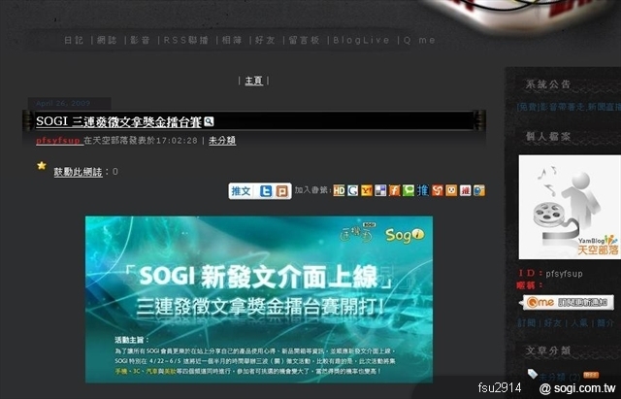Screen dimensions: 621x399
Task: Add bookmark with the green chat-bubble icon
Action: click(x=409, y=190)
